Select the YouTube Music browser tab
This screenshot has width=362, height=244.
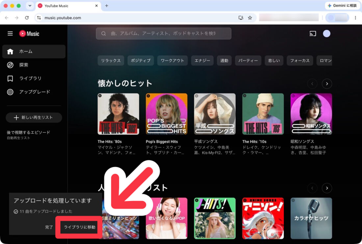tap(68, 6)
